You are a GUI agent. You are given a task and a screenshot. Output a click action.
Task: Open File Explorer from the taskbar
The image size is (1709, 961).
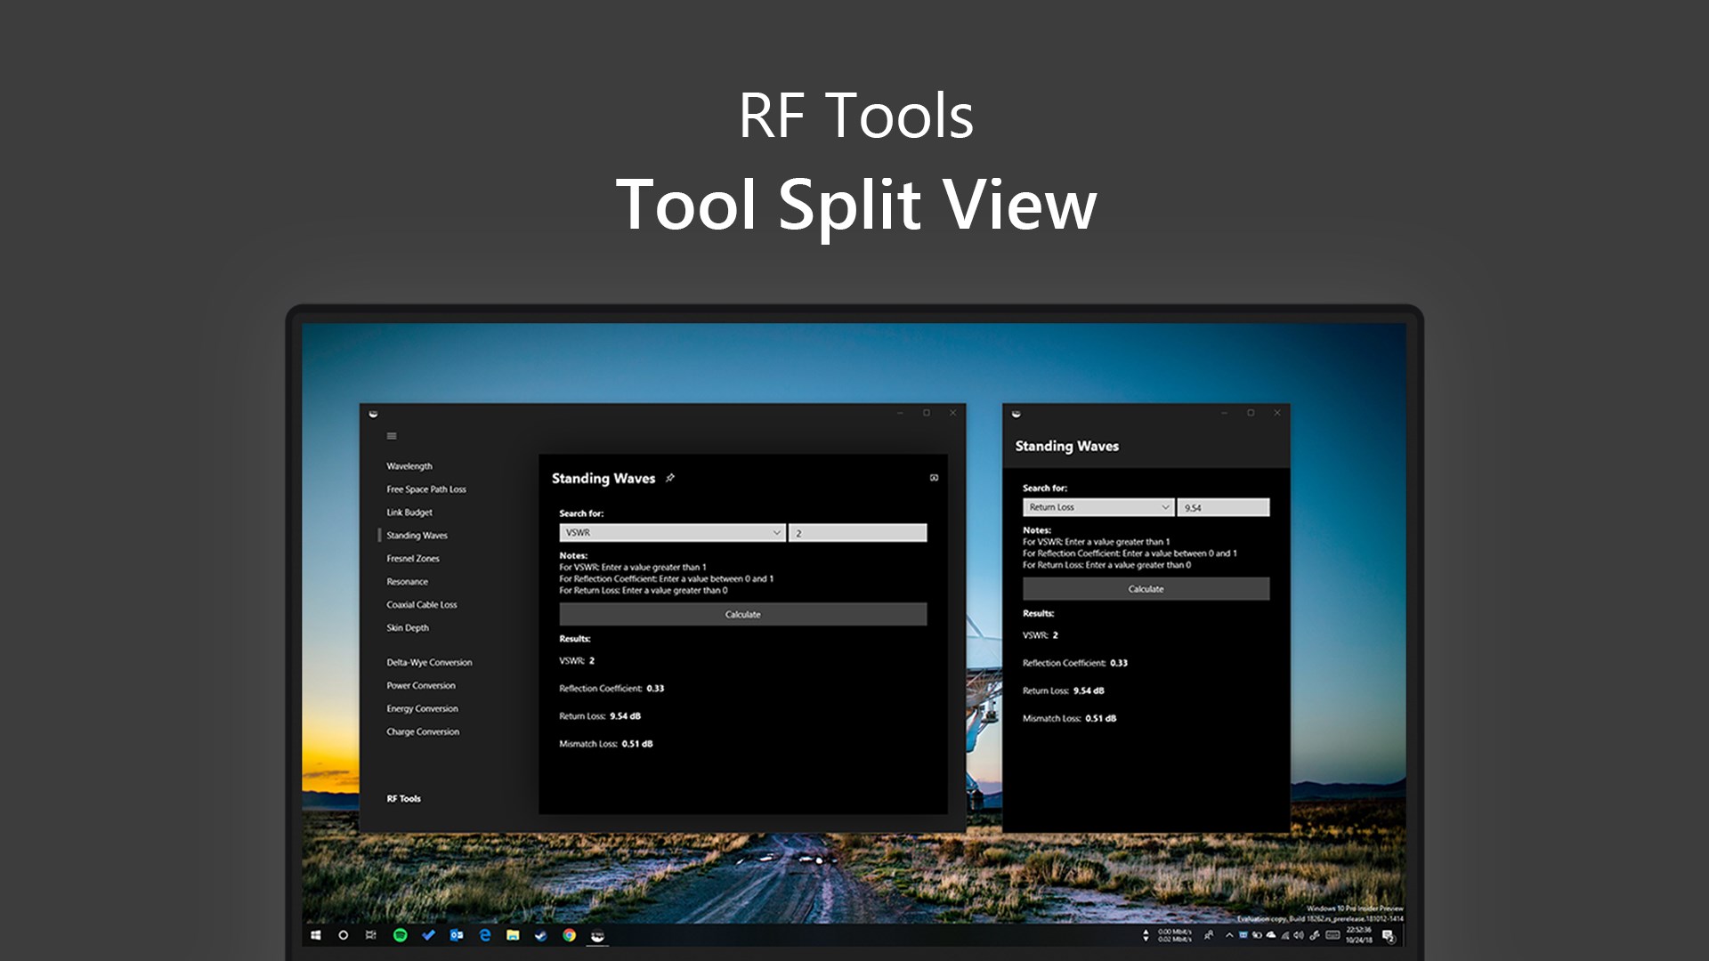pos(512,936)
